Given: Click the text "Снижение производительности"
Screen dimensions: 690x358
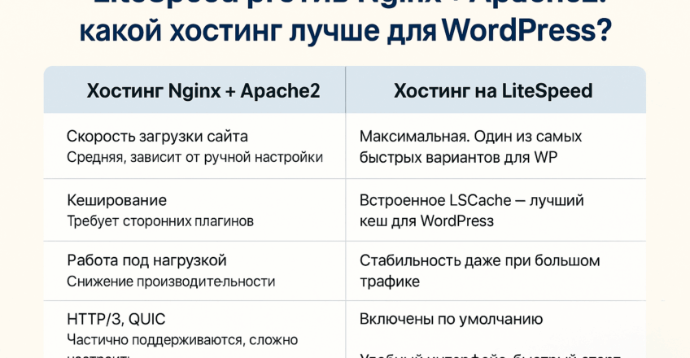Looking at the screenshot, I should click(171, 281).
